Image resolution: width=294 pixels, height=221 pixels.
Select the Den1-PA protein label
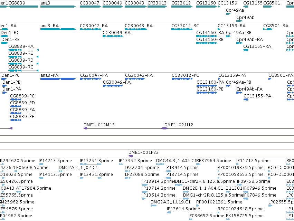pos(12,89)
